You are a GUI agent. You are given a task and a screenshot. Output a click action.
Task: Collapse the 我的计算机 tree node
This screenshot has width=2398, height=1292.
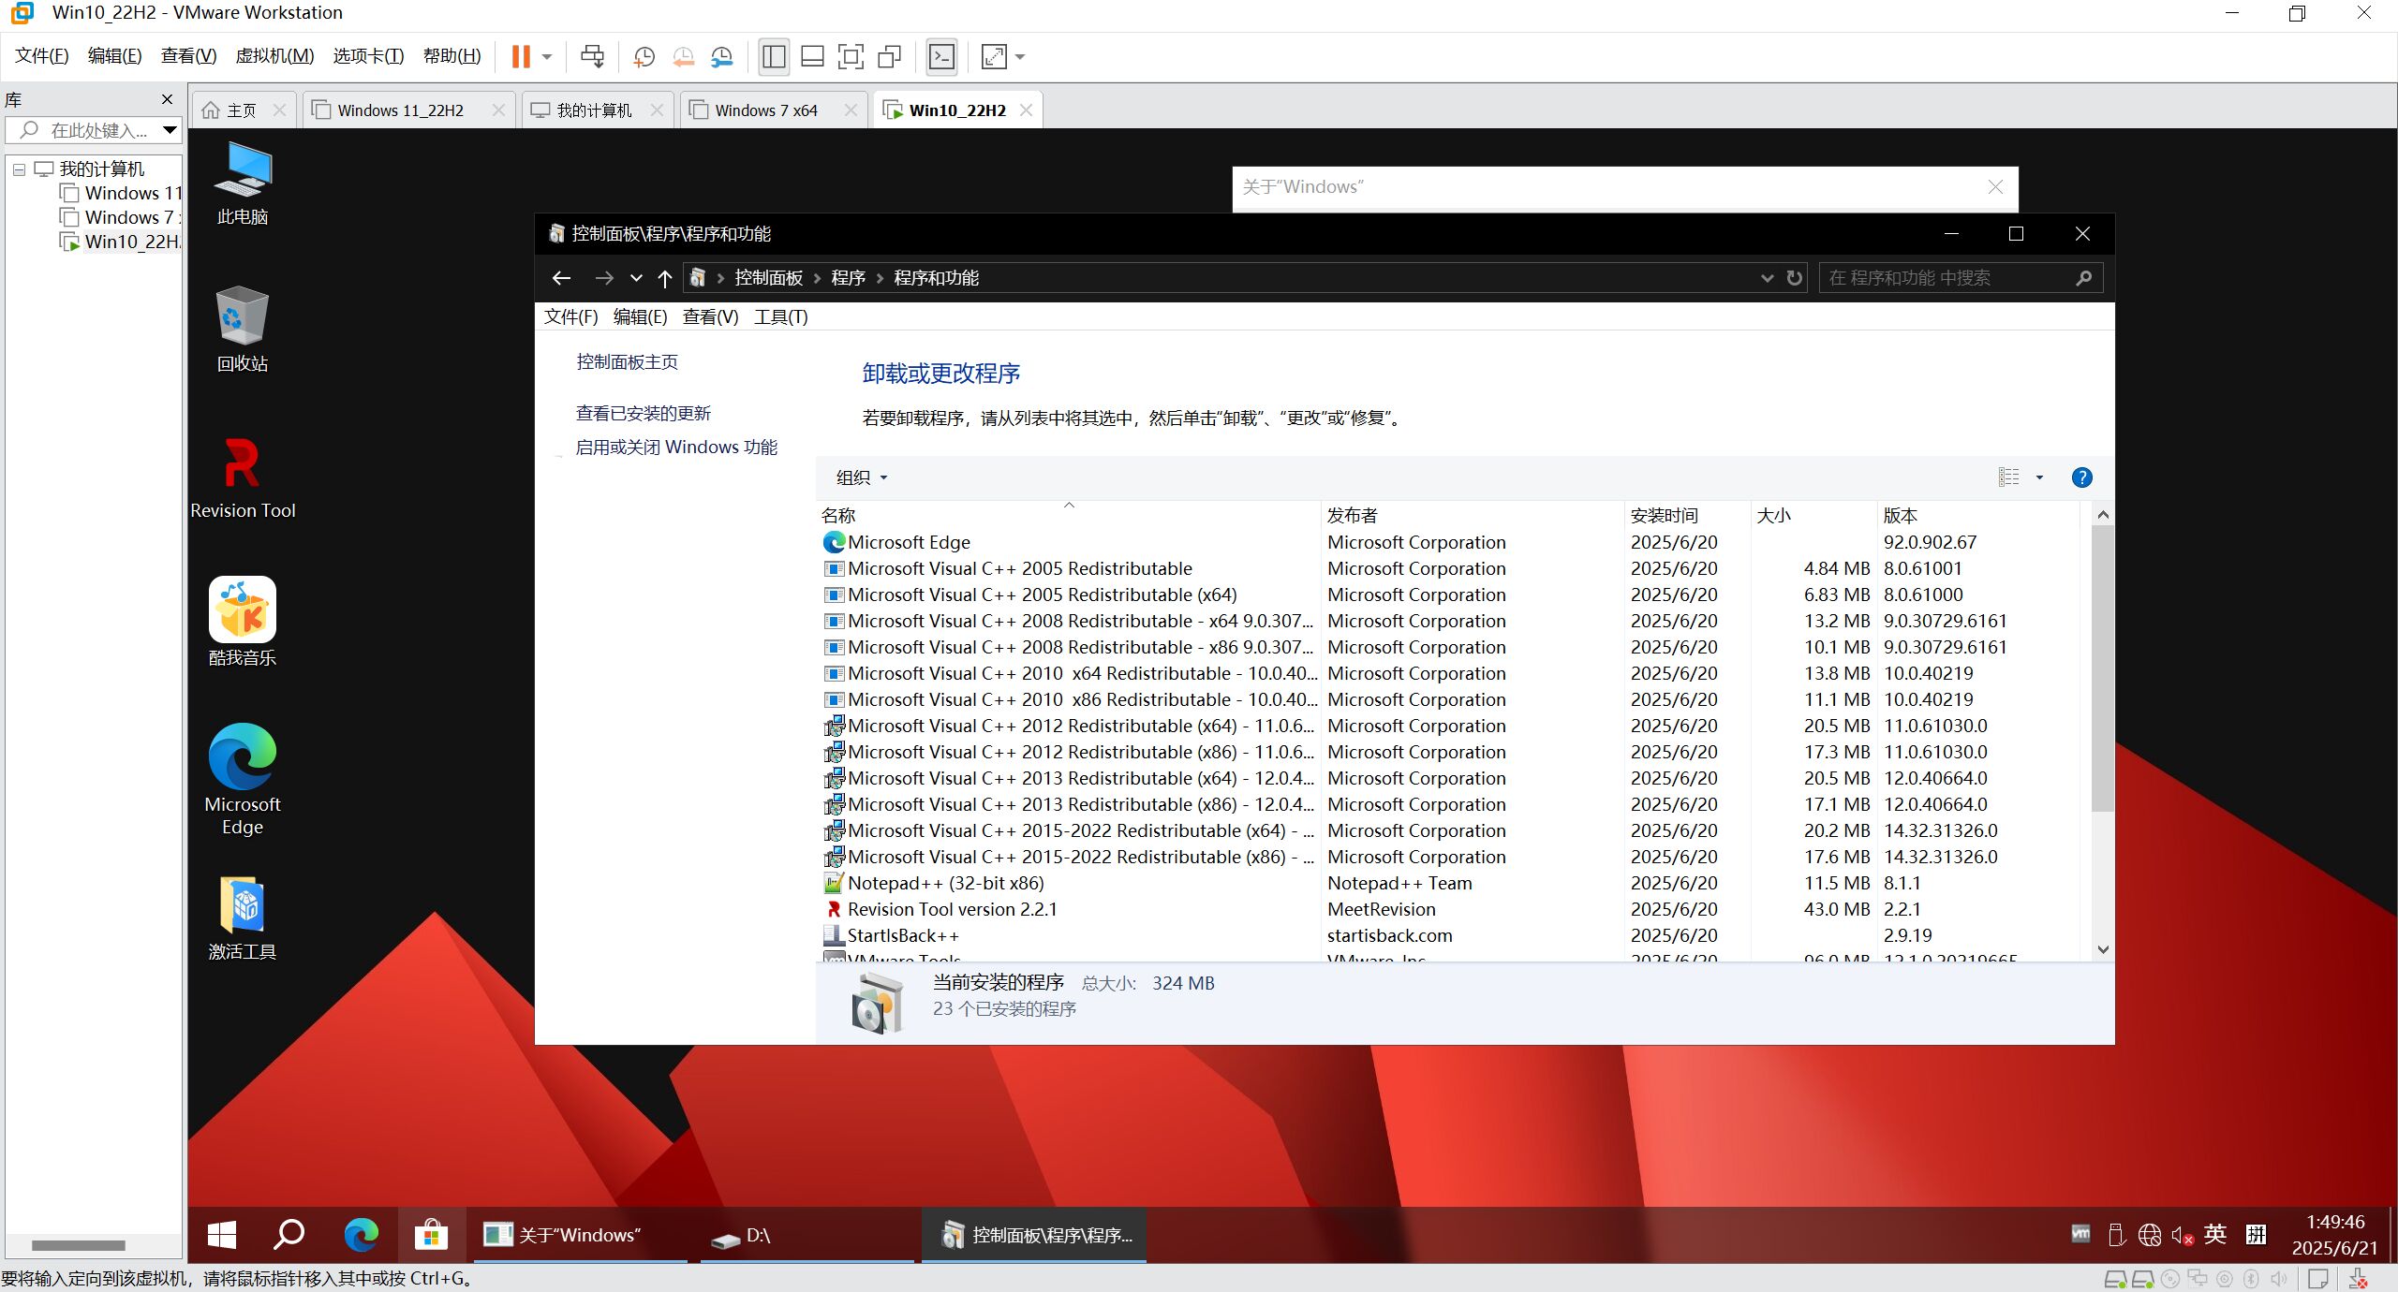pyautogui.click(x=18, y=169)
